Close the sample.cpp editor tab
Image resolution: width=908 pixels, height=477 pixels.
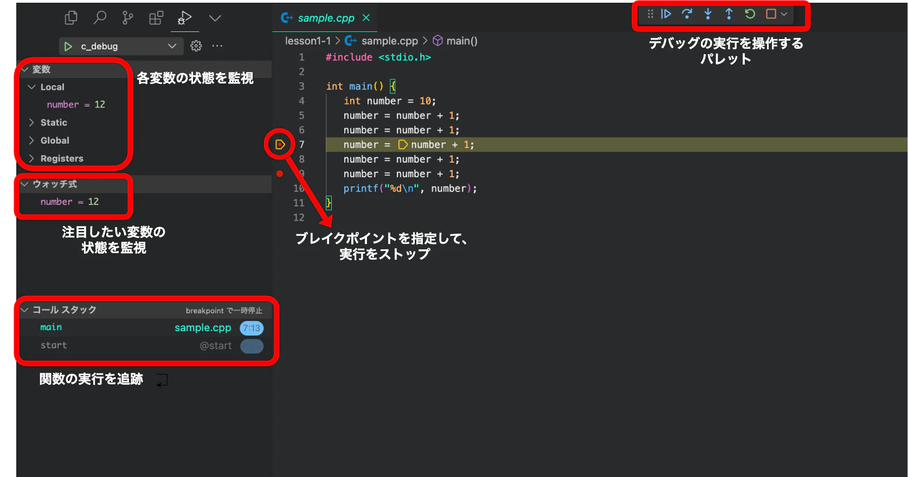(x=366, y=18)
